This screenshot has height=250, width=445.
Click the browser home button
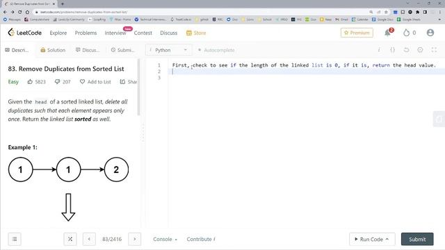click(27, 12)
